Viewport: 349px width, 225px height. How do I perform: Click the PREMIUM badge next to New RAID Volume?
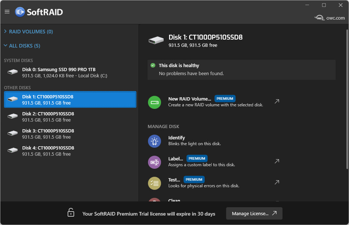(x=225, y=99)
